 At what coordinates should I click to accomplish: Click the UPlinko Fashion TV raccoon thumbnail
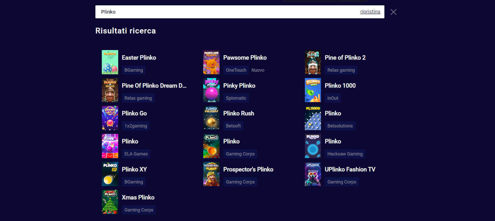click(x=313, y=174)
